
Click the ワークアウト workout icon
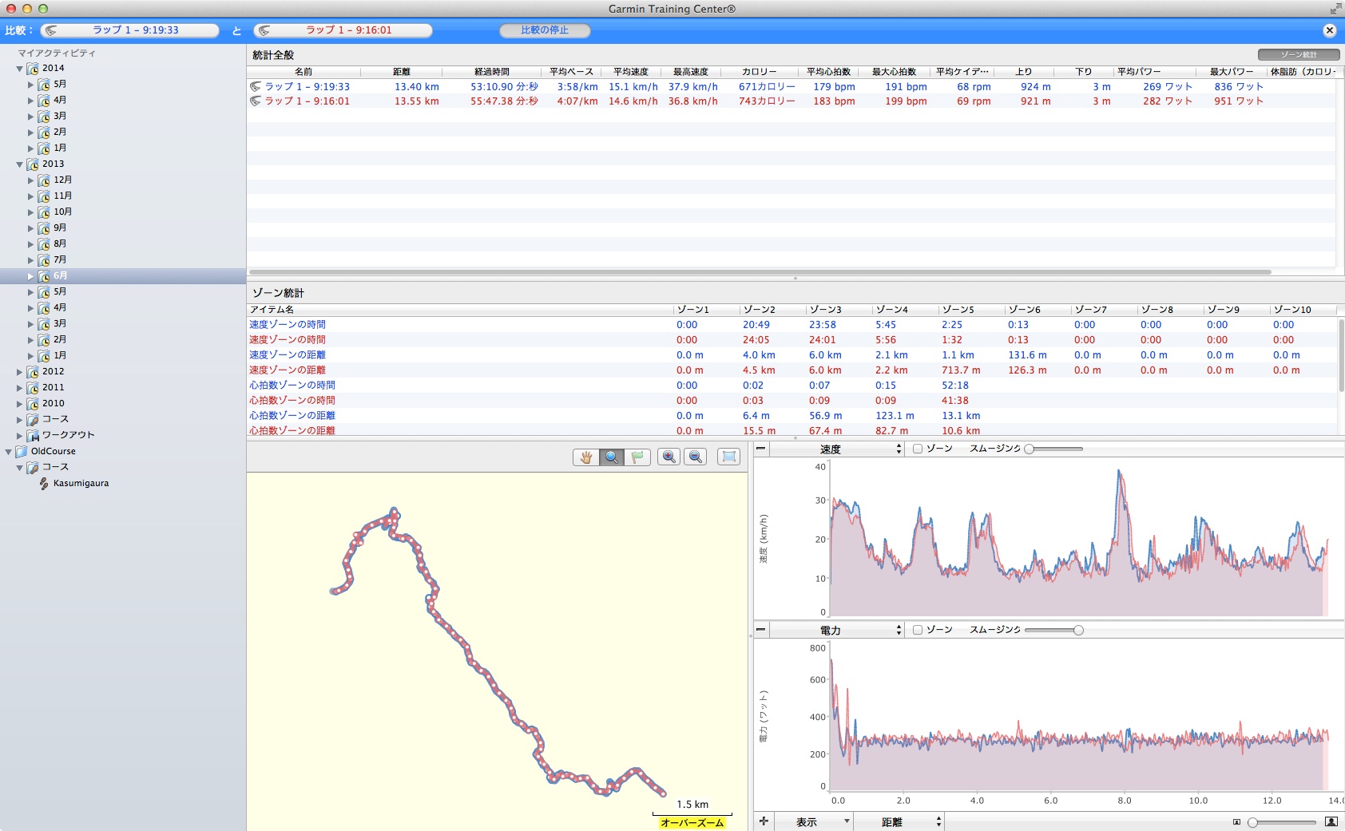click(33, 436)
